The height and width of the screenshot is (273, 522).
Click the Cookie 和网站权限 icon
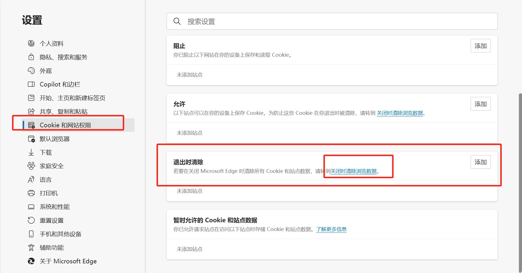(31, 125)
